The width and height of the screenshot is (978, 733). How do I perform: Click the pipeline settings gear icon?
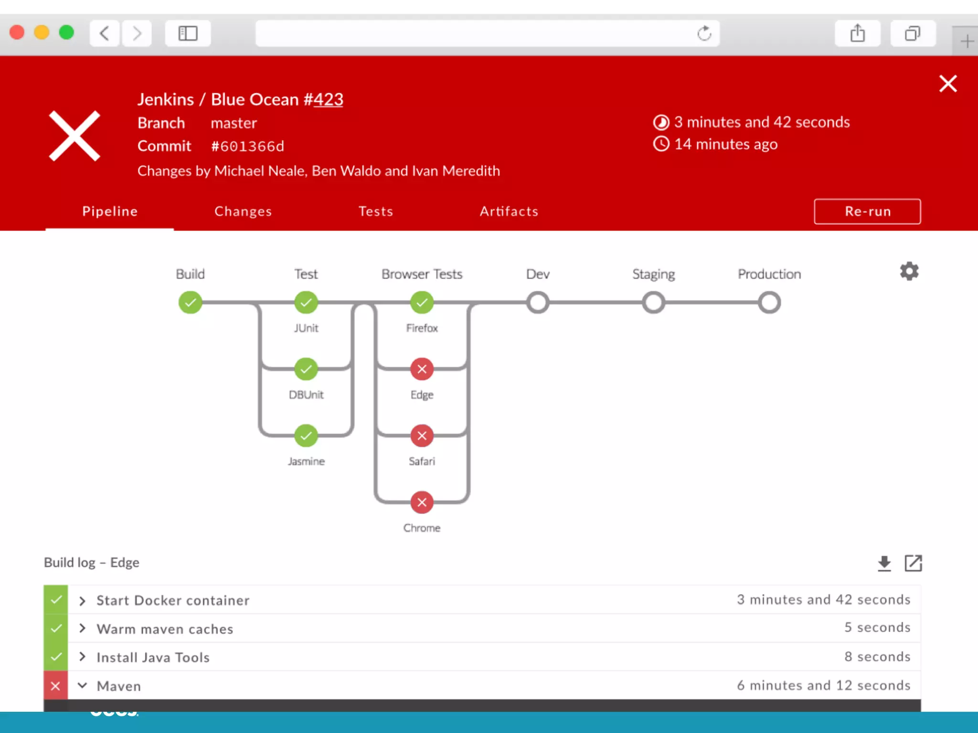click(909, 272)
